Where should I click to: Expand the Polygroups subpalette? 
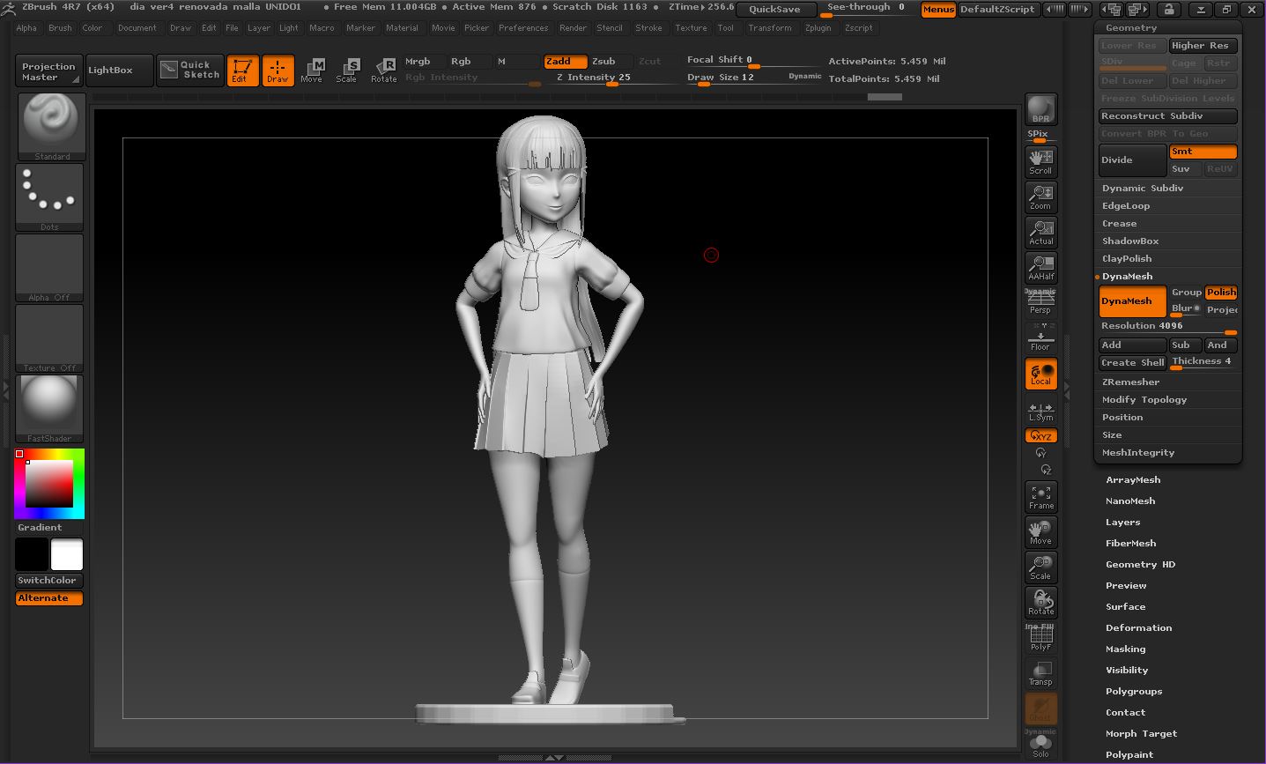point(1134,692)
